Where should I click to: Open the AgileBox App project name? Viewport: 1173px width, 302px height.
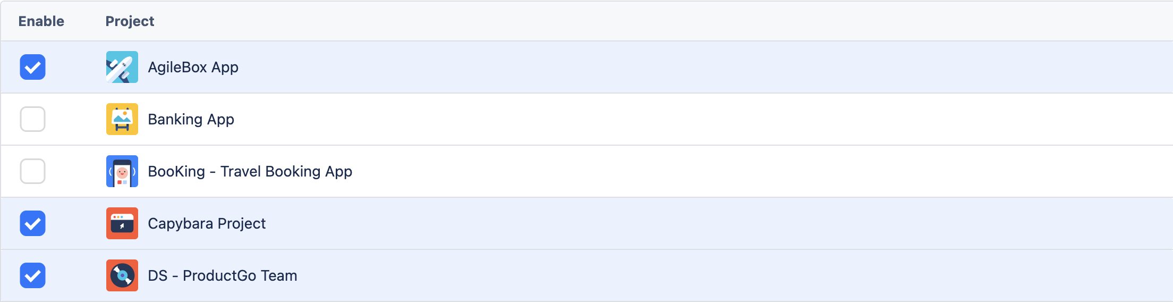point(193,68)
